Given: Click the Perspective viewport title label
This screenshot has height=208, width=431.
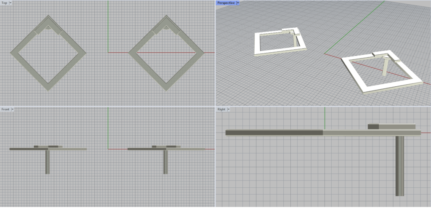Looking at the screenshot, I should click(226, 3).
